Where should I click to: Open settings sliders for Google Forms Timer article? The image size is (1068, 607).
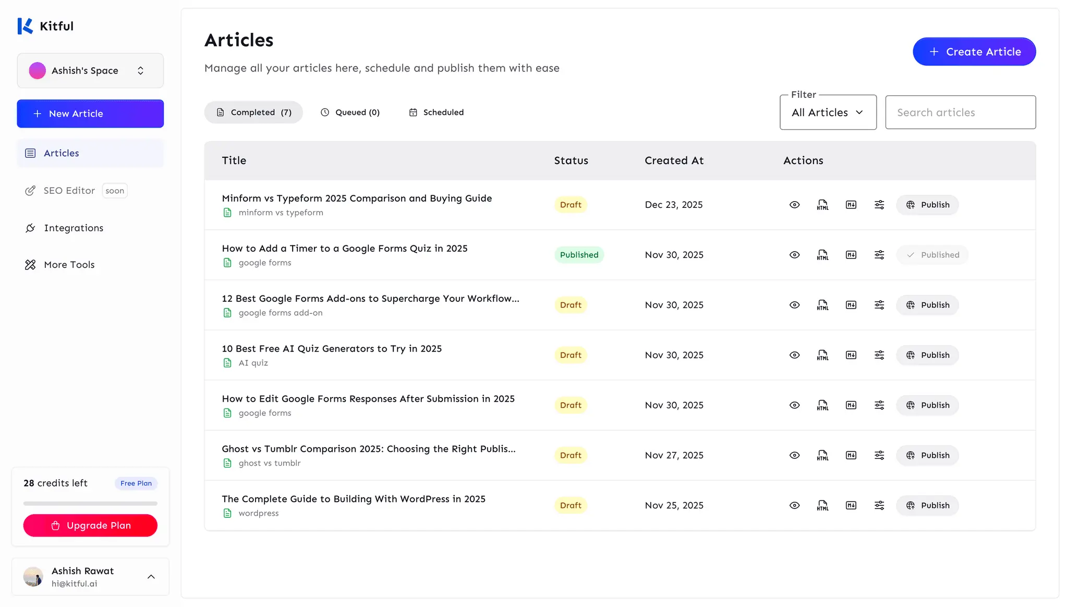click(x=879, y=255)
